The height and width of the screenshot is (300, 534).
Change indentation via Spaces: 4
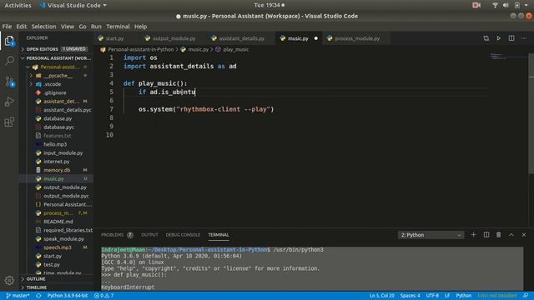[410, 296]
